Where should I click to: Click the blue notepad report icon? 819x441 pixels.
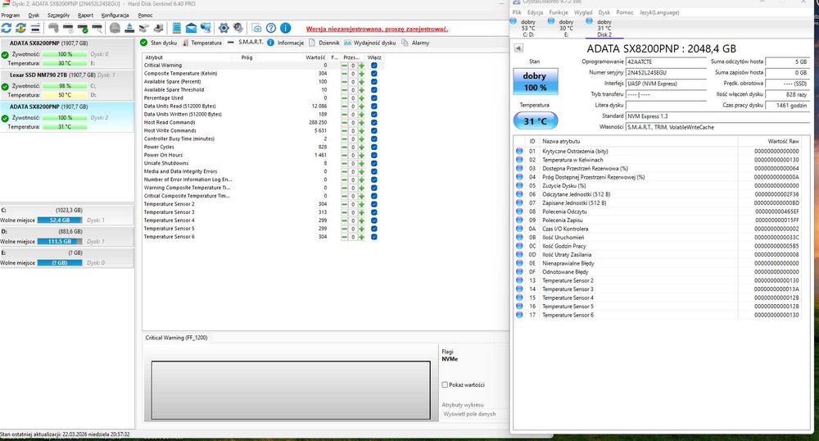pos(177,28)
